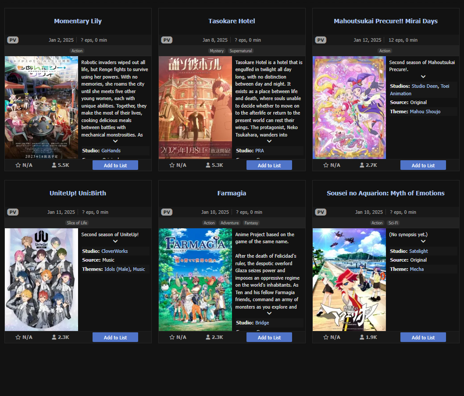Image resolution: width=464 pixels, height=396 pixels.
Task: Go to the Farmagia title page
Action: click(x=232, y=193)
